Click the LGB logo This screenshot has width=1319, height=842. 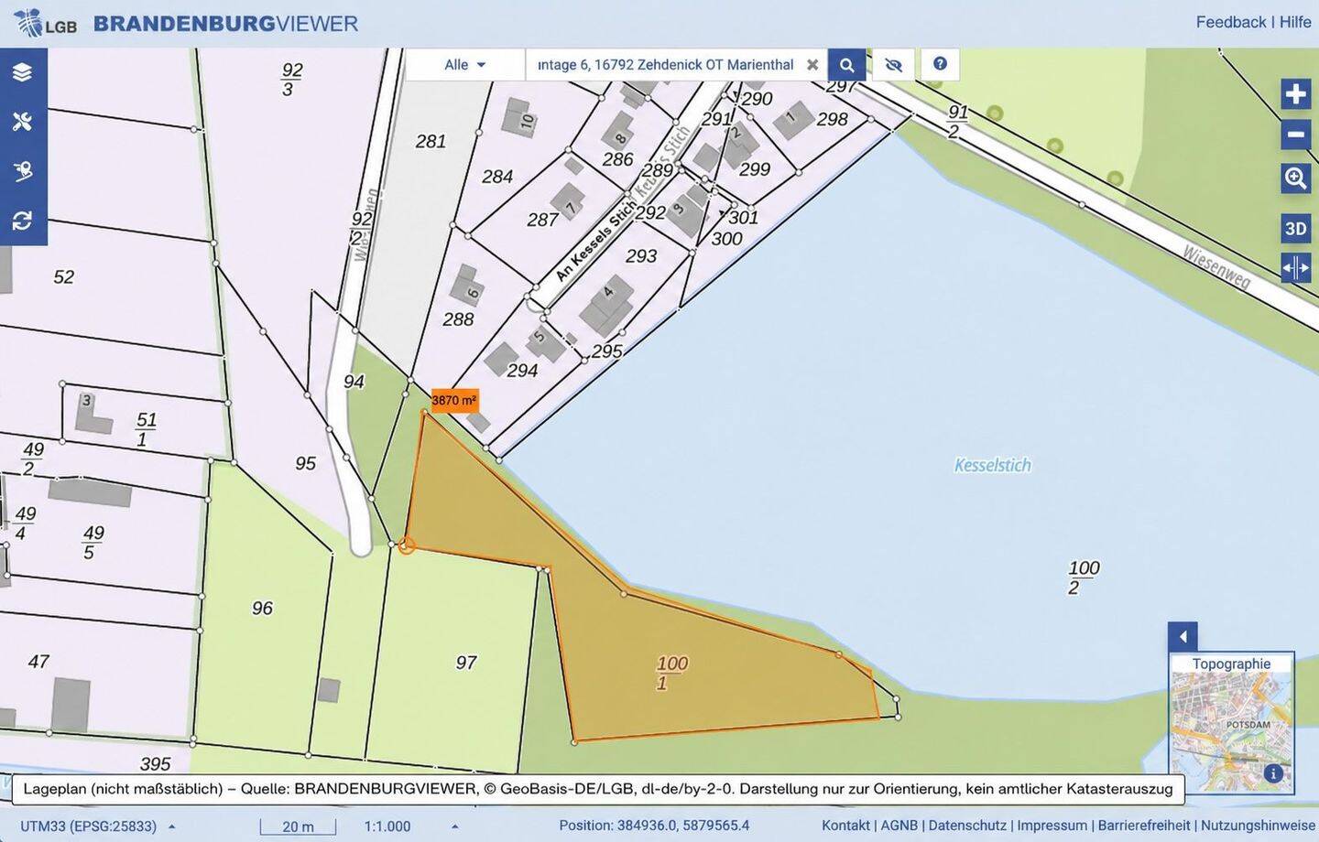tap(46, 23)
